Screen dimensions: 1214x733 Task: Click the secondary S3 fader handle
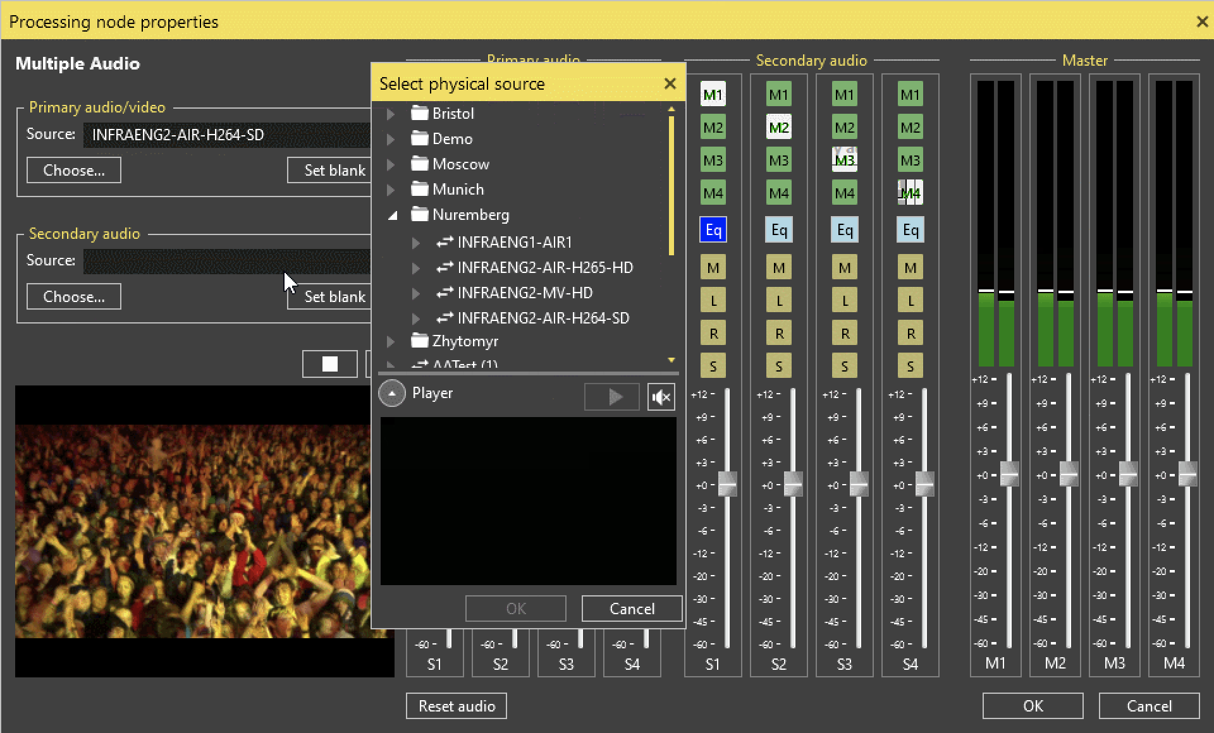click(x=859, y=484)
